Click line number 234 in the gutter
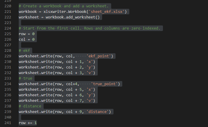Image resolution: width=208 pixels, height=127 pixels. [8, 84]
